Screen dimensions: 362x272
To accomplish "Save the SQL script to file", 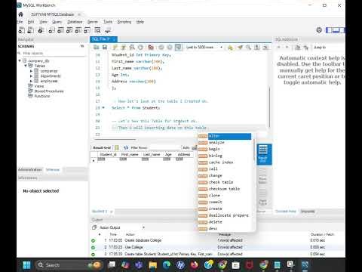I will click(105, 48).
